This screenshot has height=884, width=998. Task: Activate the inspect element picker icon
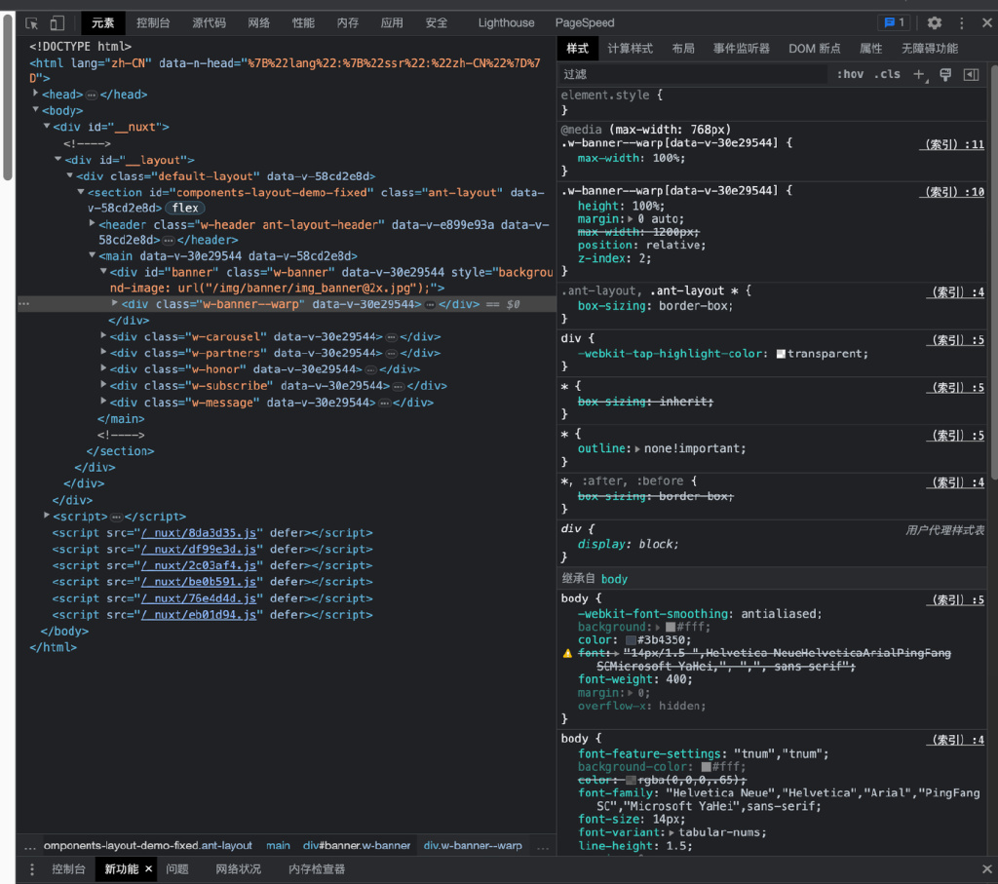click(x=32, y=22)
